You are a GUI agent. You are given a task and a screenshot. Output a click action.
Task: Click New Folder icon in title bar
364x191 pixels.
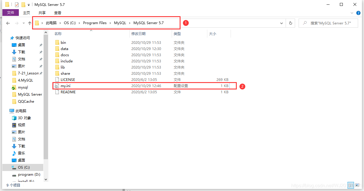[x=23, y=5]
